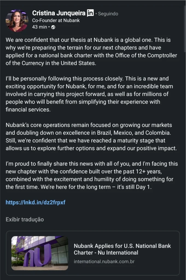Click the globe public visibility icon

53,27
